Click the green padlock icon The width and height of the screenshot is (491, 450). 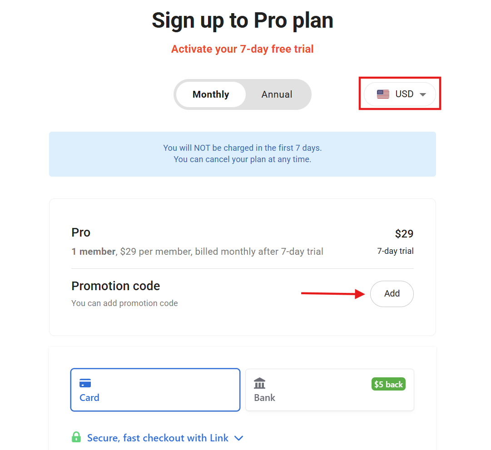(76, 438)
